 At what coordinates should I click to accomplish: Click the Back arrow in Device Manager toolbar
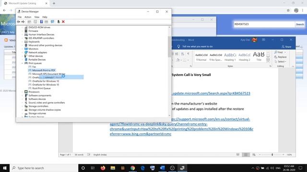[18, 21]
